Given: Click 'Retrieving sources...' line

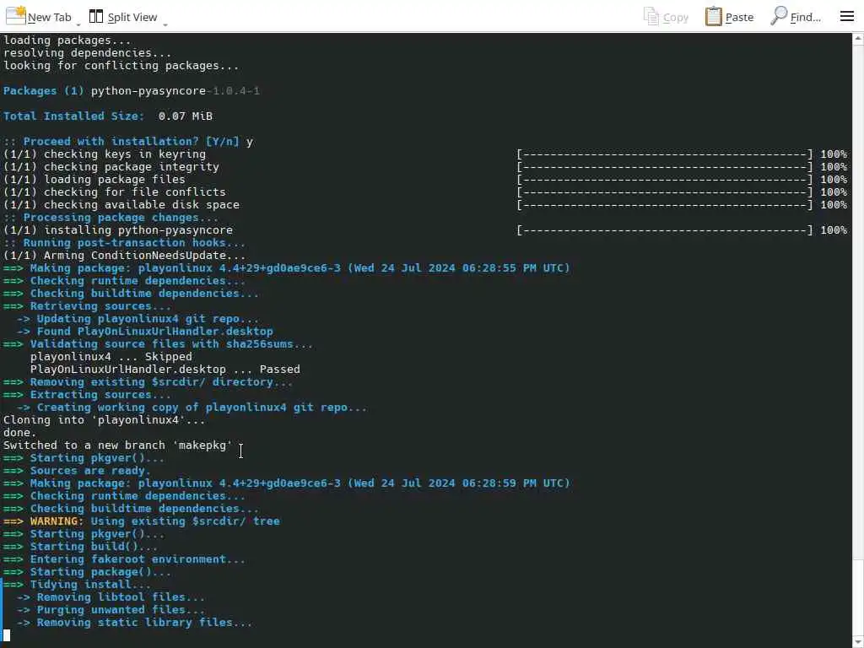Looking at the screenshot, I should 88,306.
